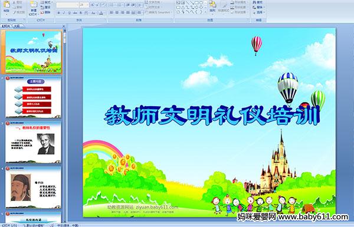Switch to the Outline pane tab

tap(17, 26)
